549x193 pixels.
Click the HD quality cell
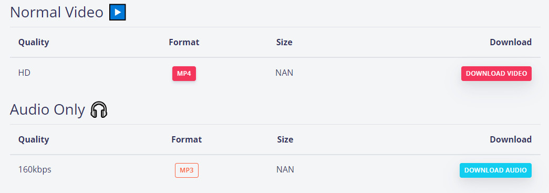25,73
